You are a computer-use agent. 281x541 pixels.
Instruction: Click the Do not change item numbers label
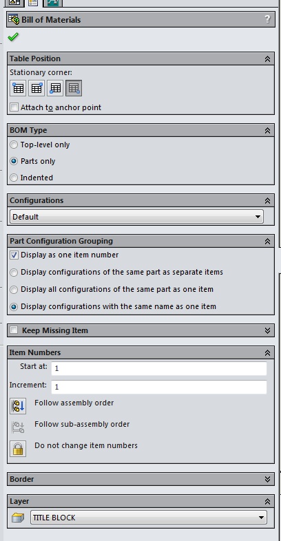coord(86,445)
